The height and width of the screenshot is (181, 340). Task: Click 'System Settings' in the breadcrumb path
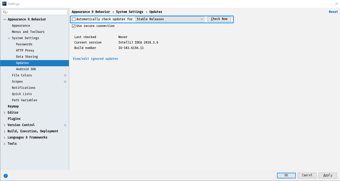point(129,12)
